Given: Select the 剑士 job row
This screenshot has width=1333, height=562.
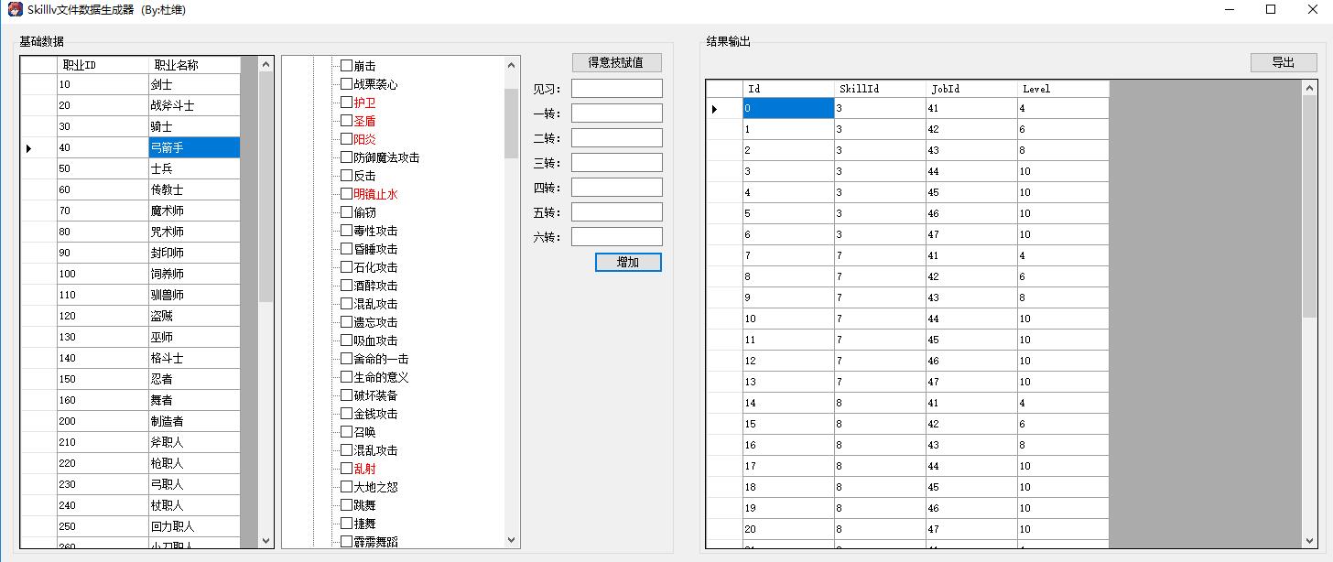Looking at the screenshot, I should tap(130, 84).
